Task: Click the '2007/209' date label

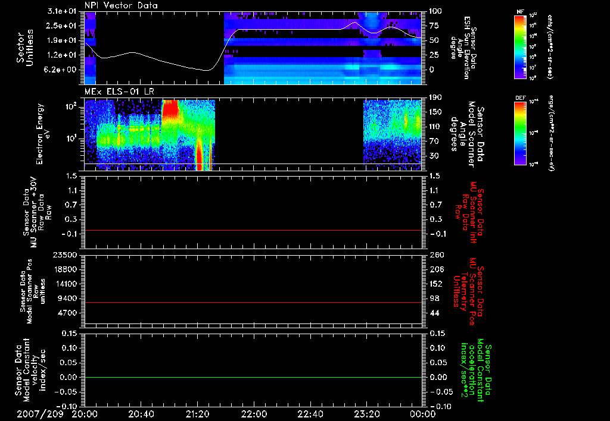Action: point(40,414)
